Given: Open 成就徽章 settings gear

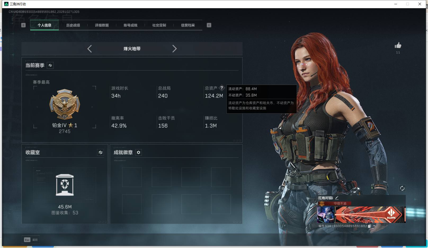Looking at the screenshot, I should 139,152.
